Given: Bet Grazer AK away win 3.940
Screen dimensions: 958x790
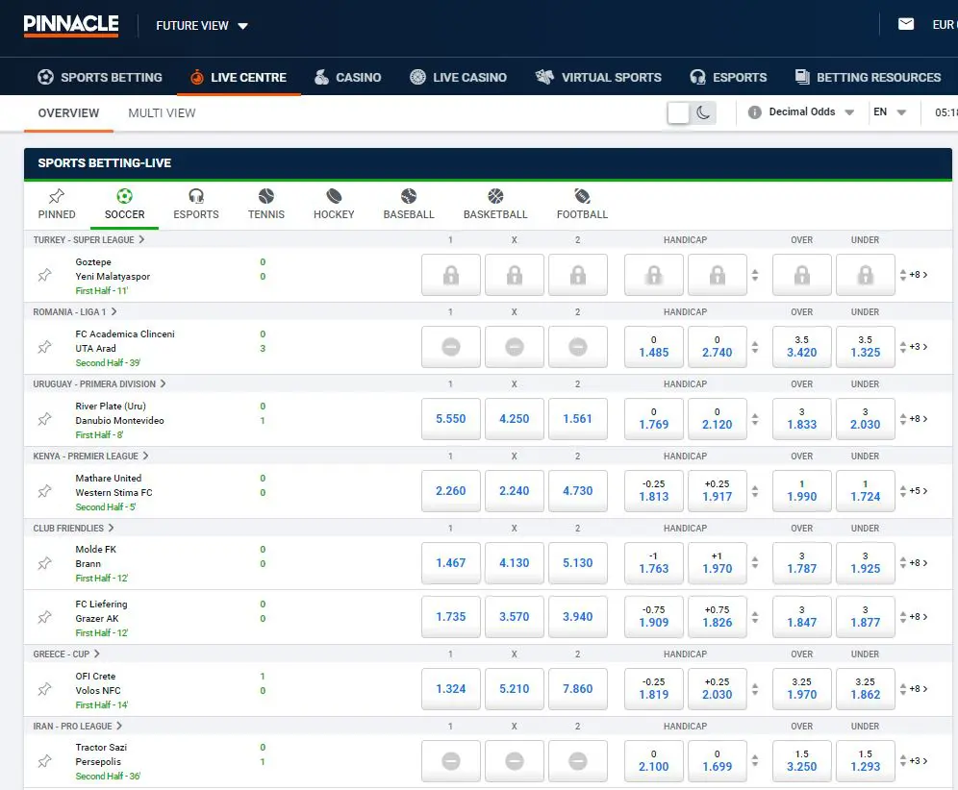Looking at the screenshot, I should (x=578, y=617).
